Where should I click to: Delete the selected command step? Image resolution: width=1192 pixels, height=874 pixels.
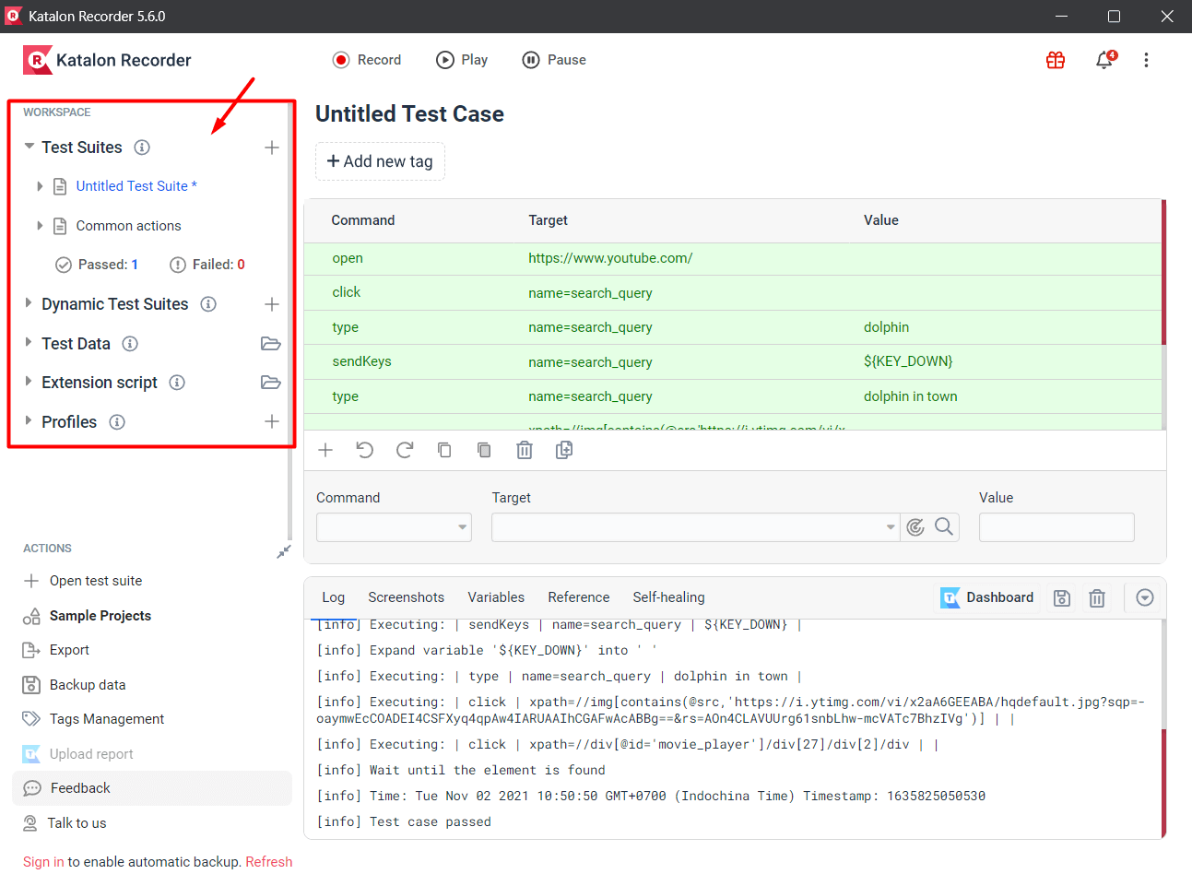(x=524, y=450)
